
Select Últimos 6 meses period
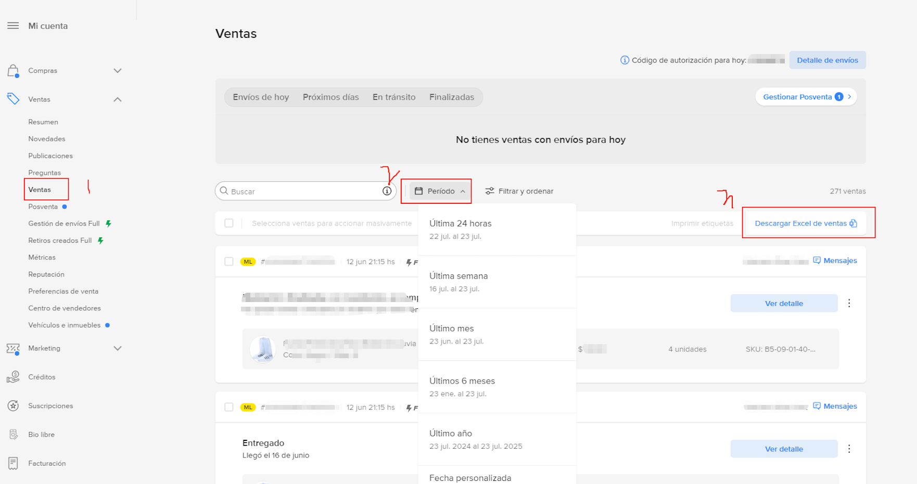point(497,387)
